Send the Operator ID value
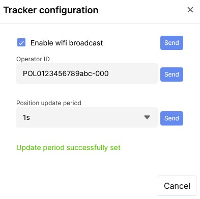Image resolution: width=200 pixels, height=199 pixels. coord(172,74)
